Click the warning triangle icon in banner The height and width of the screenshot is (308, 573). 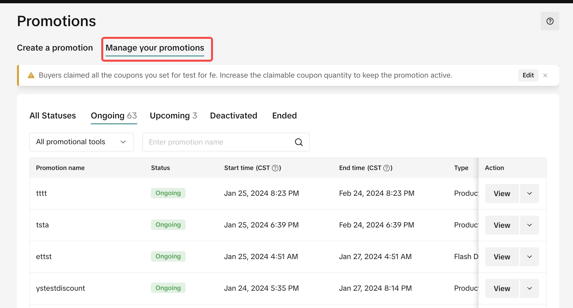pyautogui.click(x=31, y=75)
